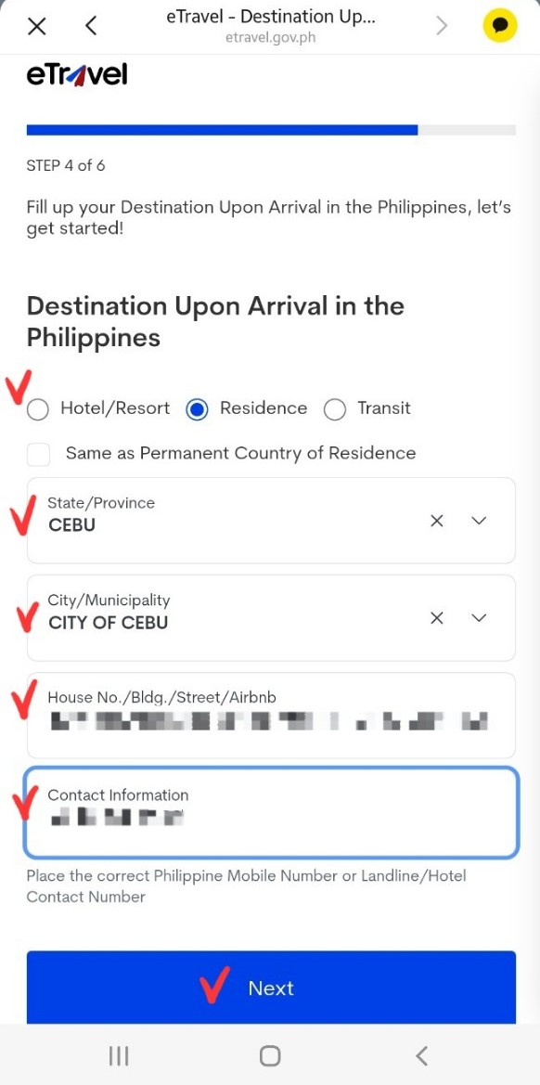The height and width of the screenshot is (1085, 540).
Task: Tap the blue Next button
Action: (271, 988)
